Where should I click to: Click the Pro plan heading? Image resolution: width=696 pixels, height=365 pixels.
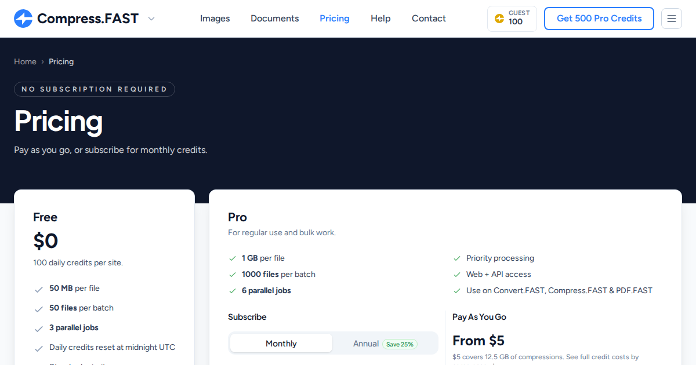[237, 217]
